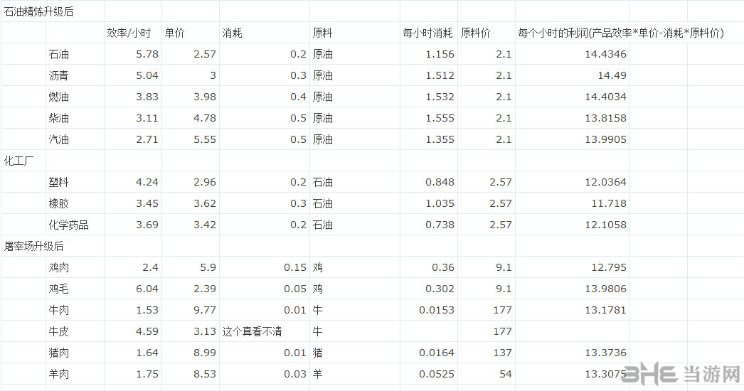This screenshot has width=744, height=391.
Task: Click the unit price 8.53
Action: click(205, 375)
